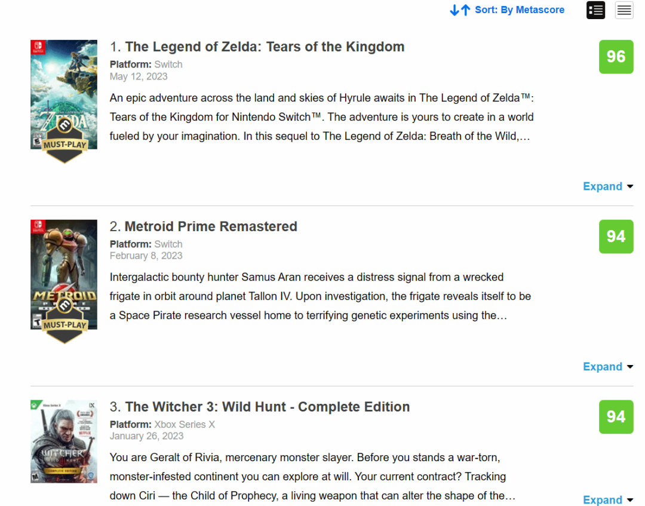This screenshot has height=506, width=645.
Task: Open Metroid Prime Remastered title link
Action: 211,226
